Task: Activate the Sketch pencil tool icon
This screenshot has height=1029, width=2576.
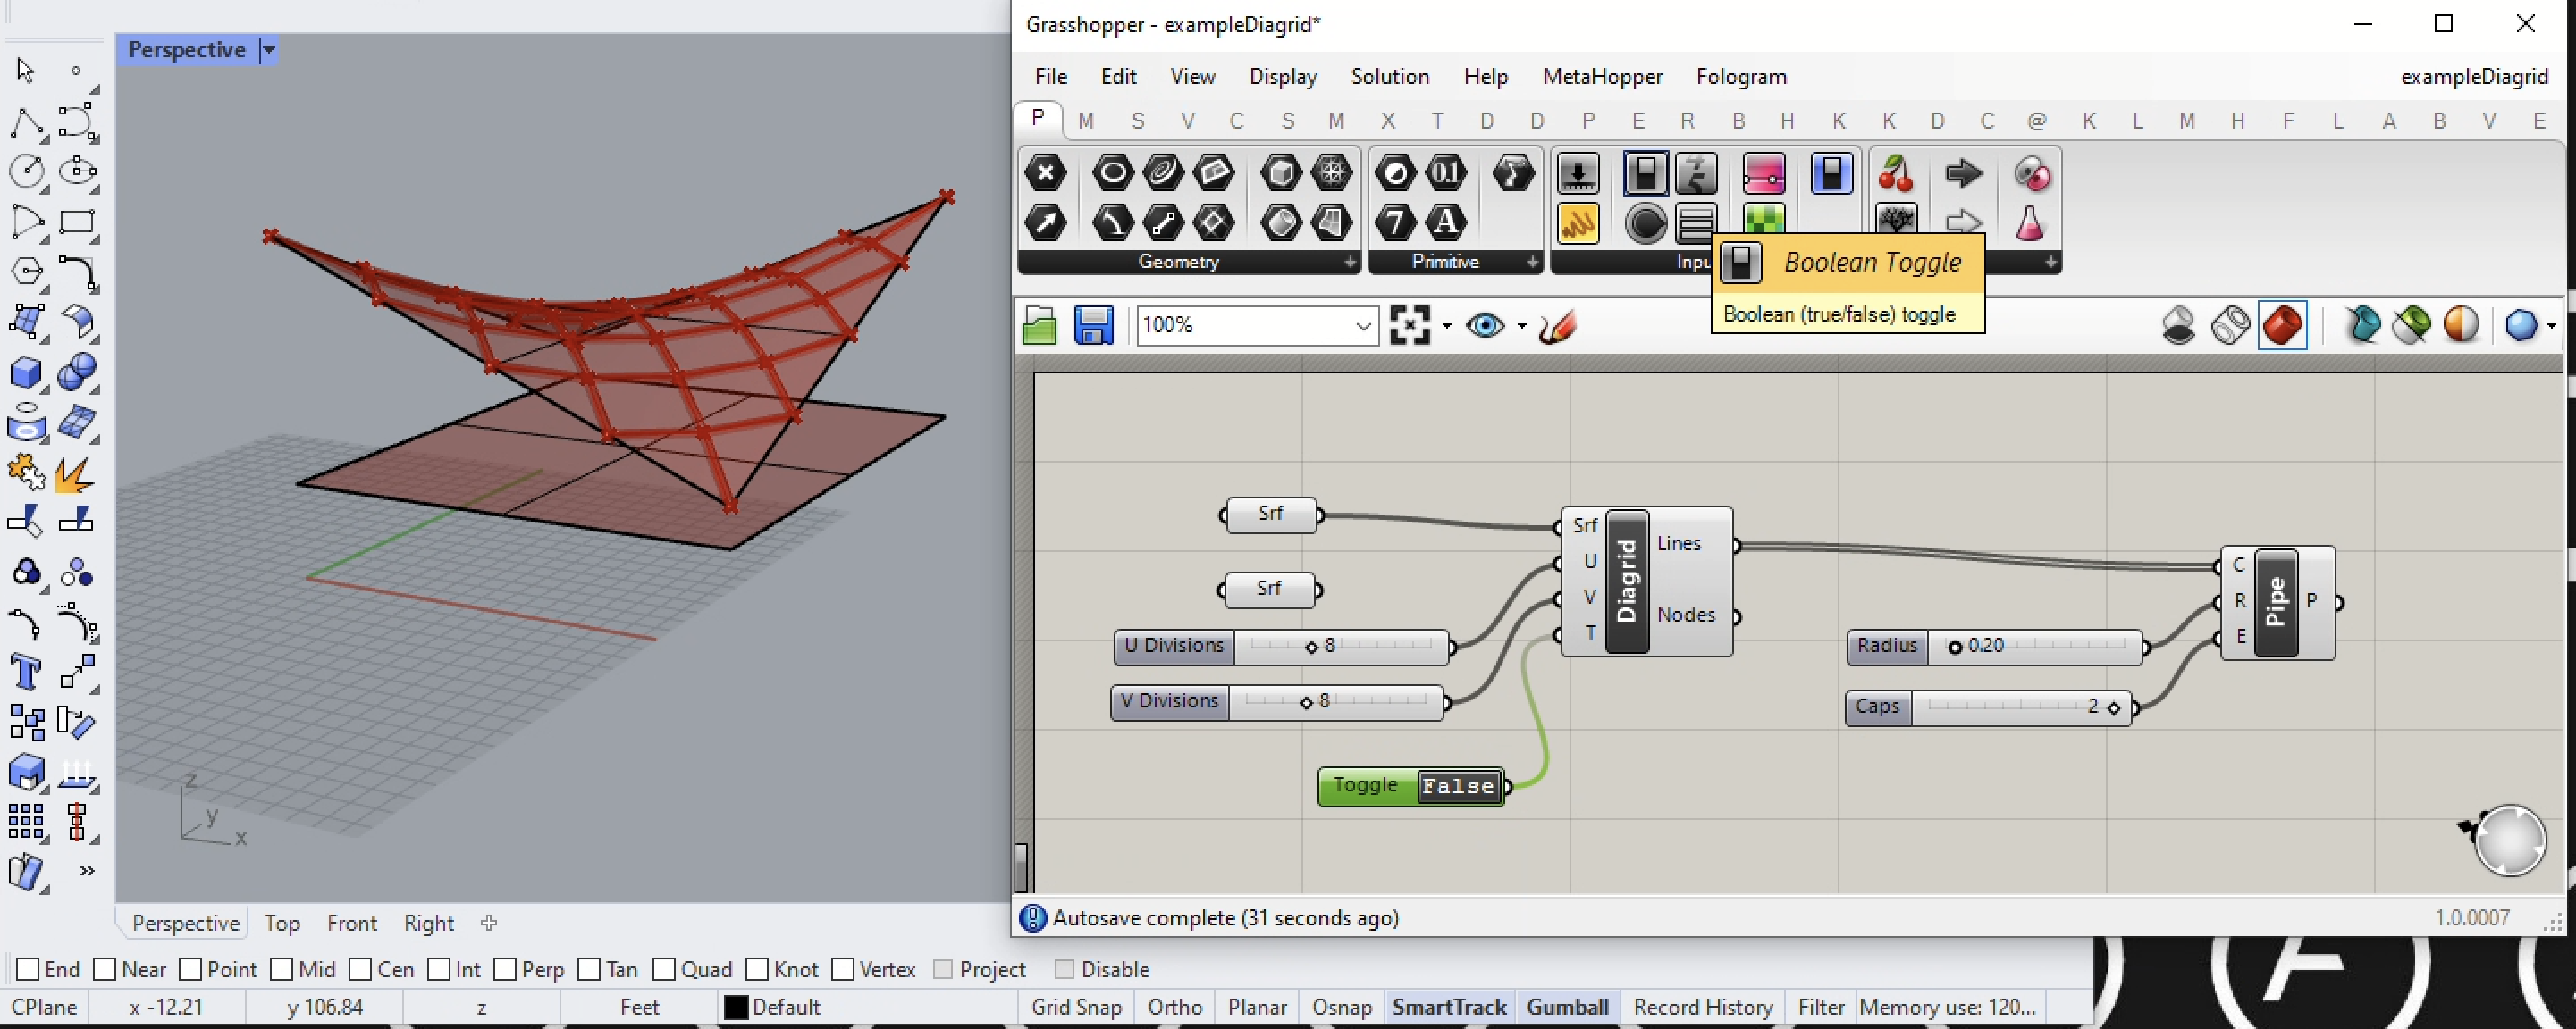Action: tap(1559, 326)
